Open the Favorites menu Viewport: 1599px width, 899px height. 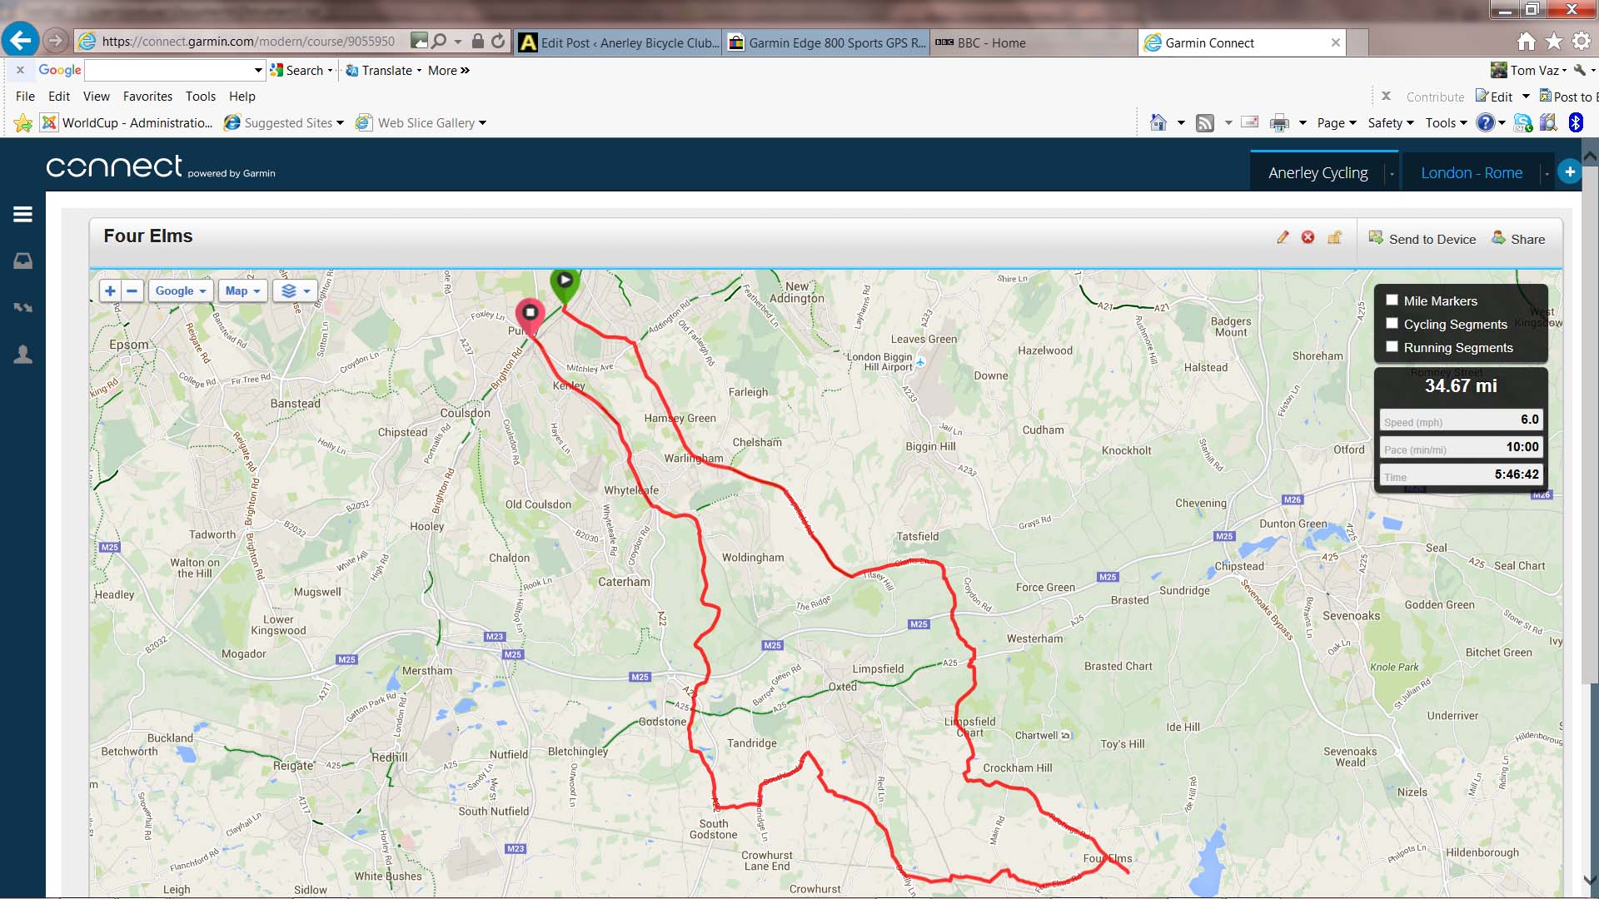click(147, 97)
